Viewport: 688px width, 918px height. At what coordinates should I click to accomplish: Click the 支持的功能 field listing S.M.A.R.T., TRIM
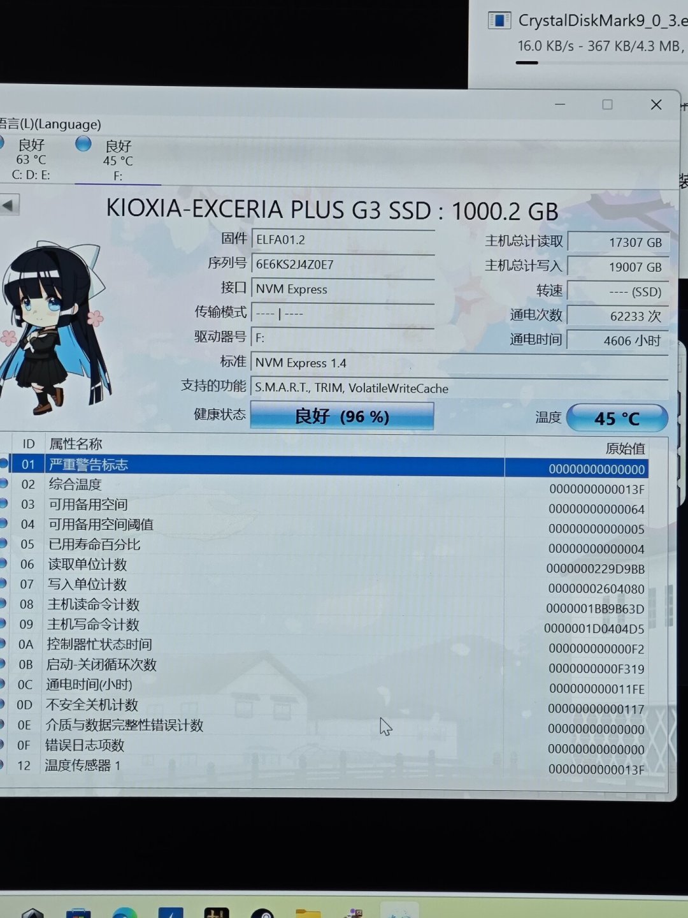click(x=459, y=388)
